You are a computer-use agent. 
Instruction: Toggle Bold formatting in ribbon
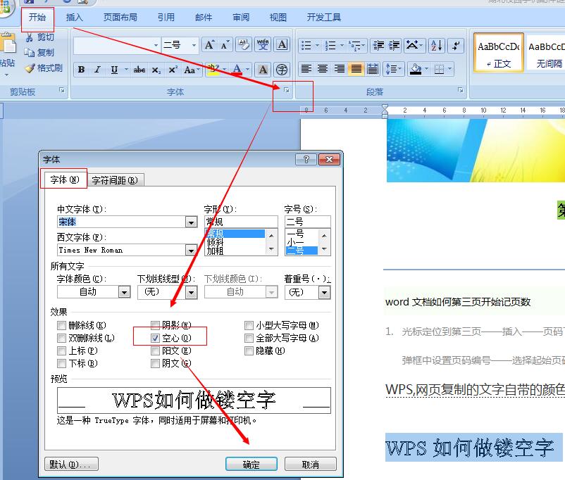coord(82,70)
